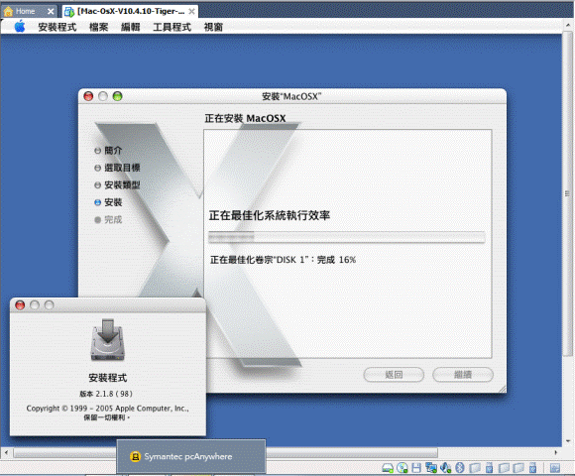Click the CD/DVD drive status icon
The width and height of the screenshot is (575, 476).
pos(402,467)
